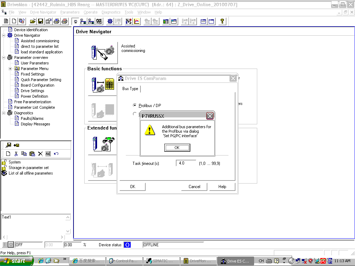Select Parameter List Complete tree item
The image size is (355, 266).
pos(34,107)
